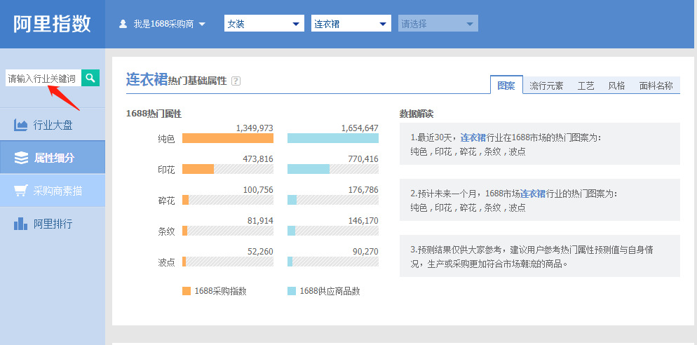
Task: Click the 波点 row label
Action: [x=166, y=262]
